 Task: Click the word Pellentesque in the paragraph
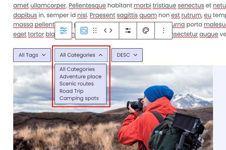pos(87,5)
